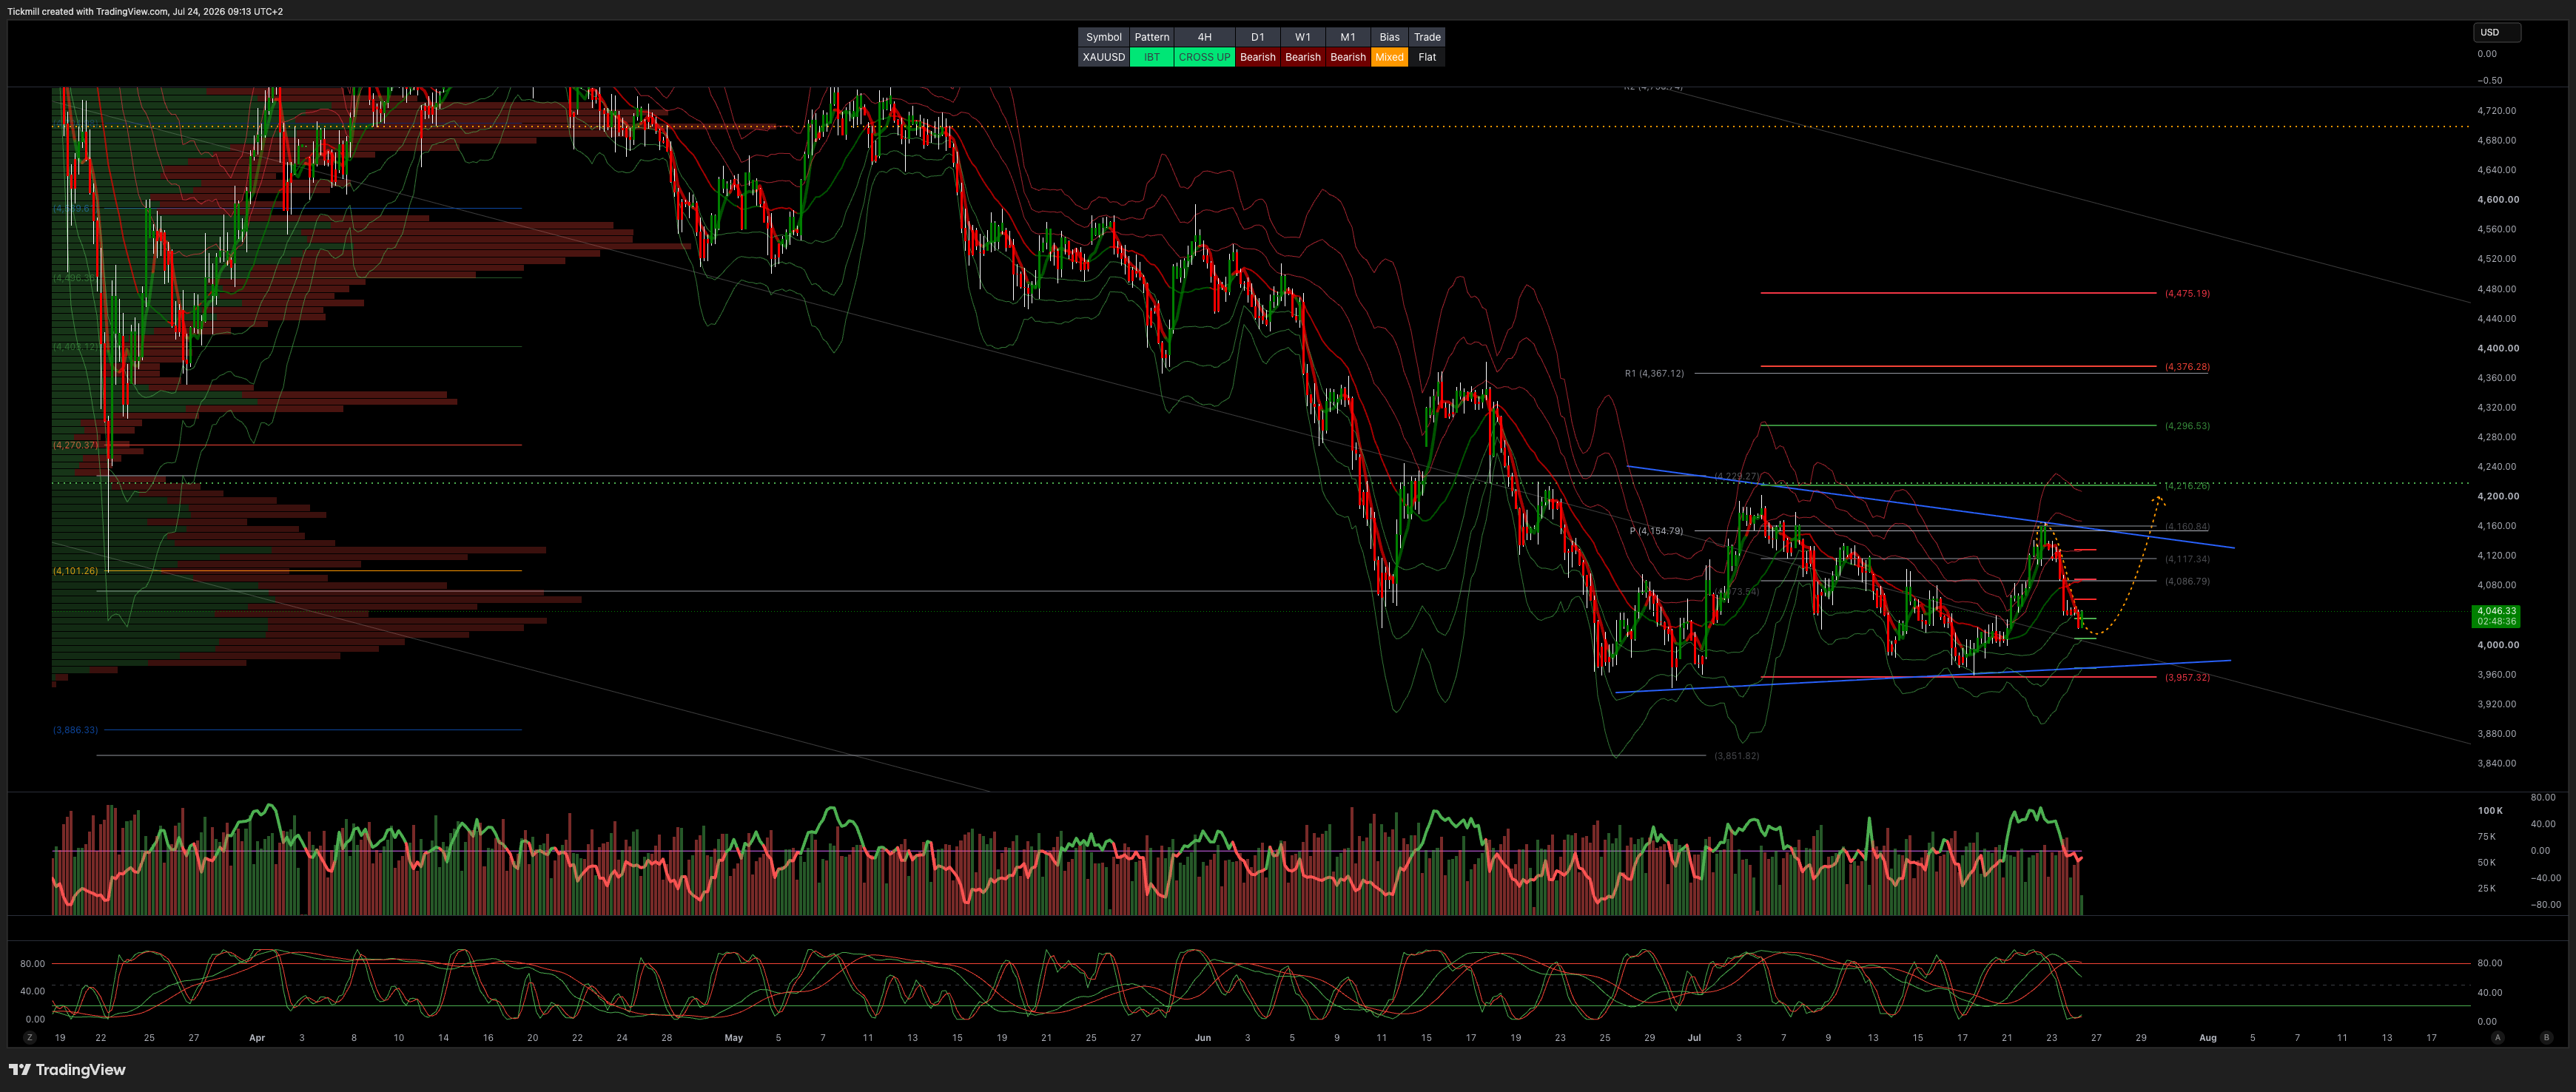Click the 3,840.00 price axis label
The image size is (2576, 1092).
click(x=2498, y=763)
